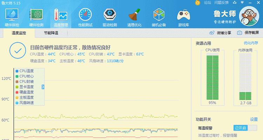This screenshot has width=263, height=140.
Task: Click the camera screenshot icon
Action: click(240, 33)
